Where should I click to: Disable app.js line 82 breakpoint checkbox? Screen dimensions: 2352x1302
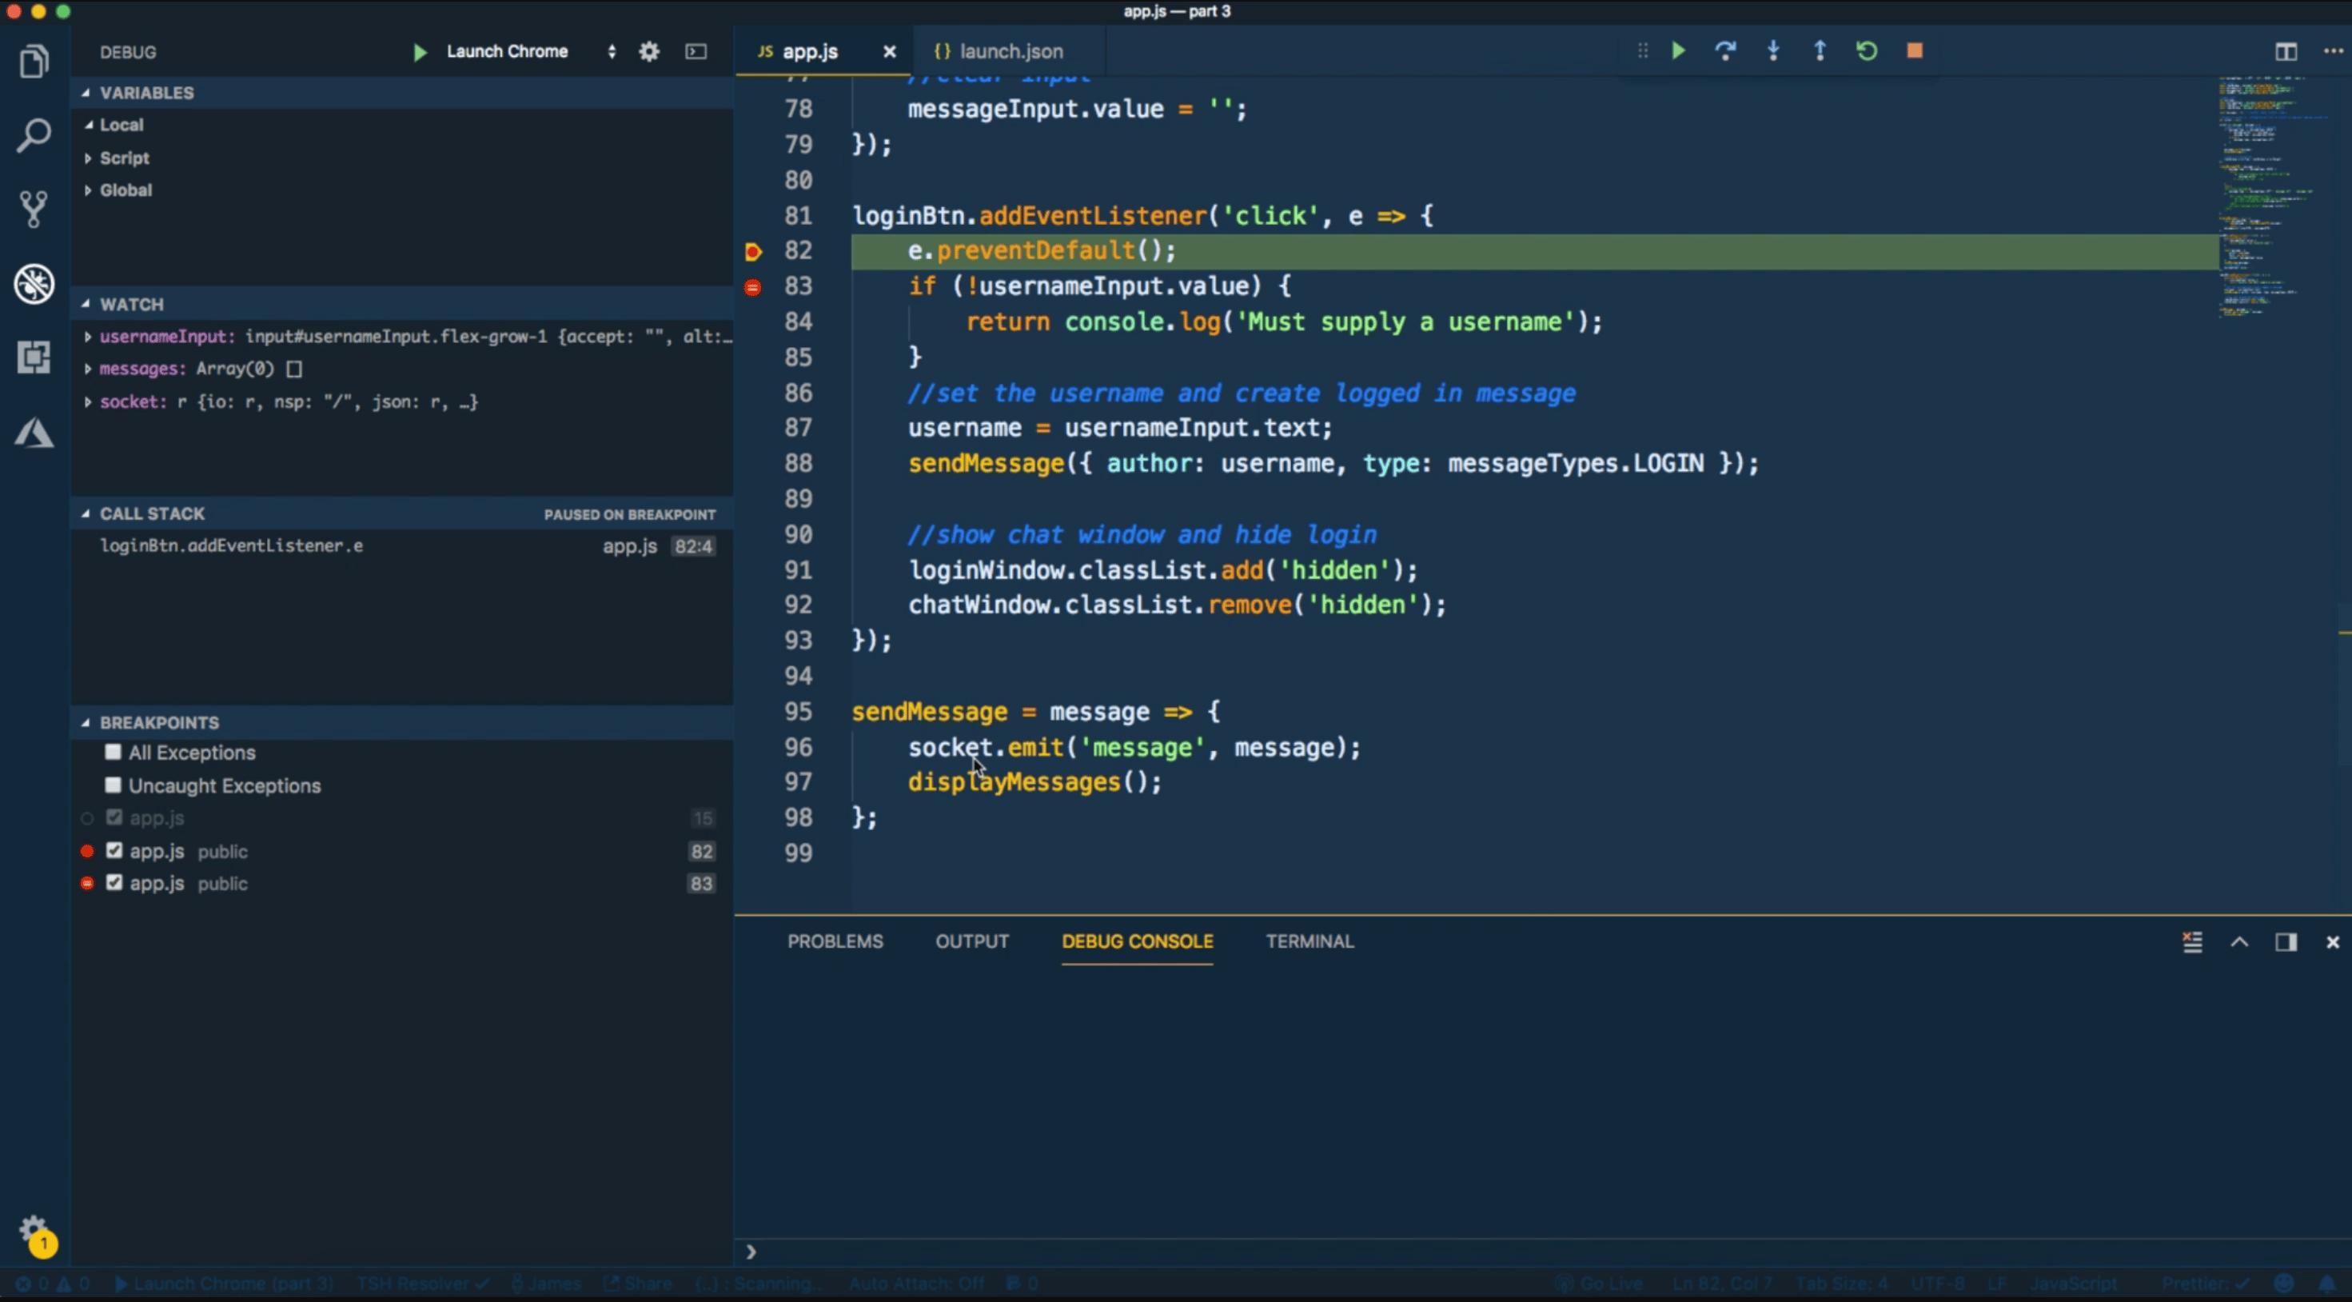point(114,851)
